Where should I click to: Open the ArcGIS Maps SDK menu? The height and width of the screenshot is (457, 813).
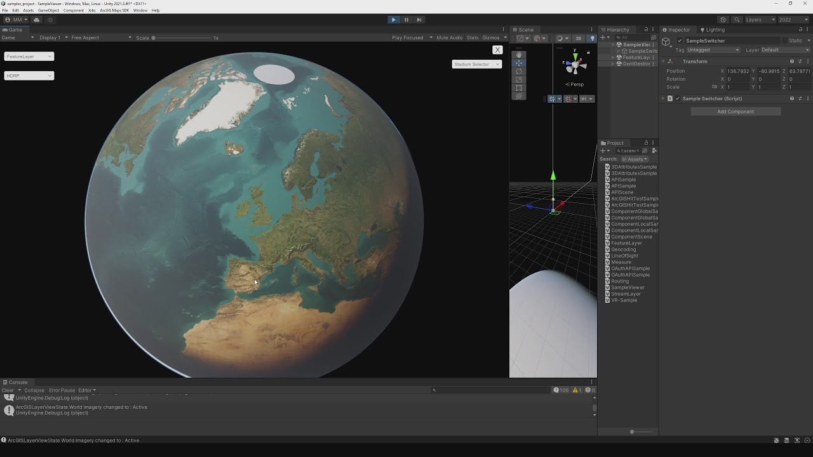114,10
